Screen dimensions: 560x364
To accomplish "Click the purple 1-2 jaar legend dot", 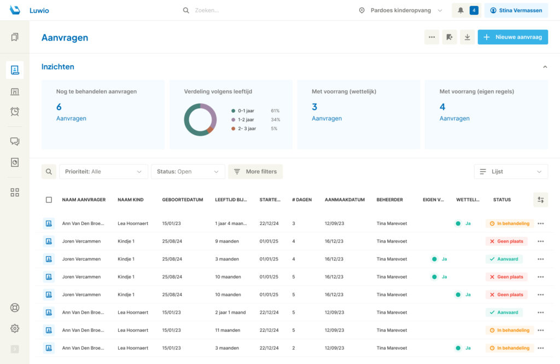I will pos(233,120).
